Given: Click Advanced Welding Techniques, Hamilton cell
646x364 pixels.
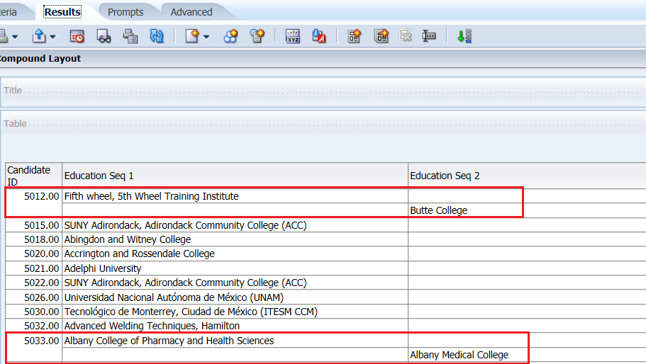Looking at the screenshot, I should [235, 326].
